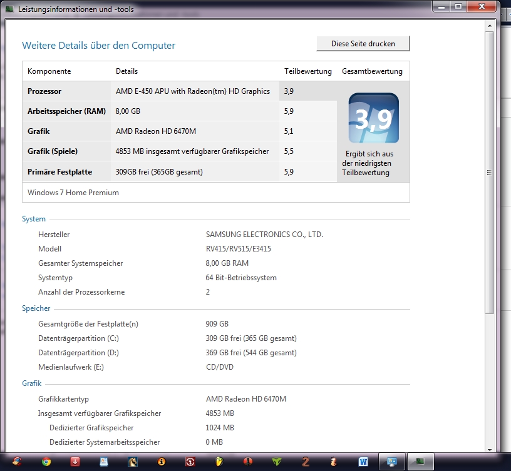
Task: Select the 'Prozessor' row label
Action: pyautogui.click(x=44, y=91)
